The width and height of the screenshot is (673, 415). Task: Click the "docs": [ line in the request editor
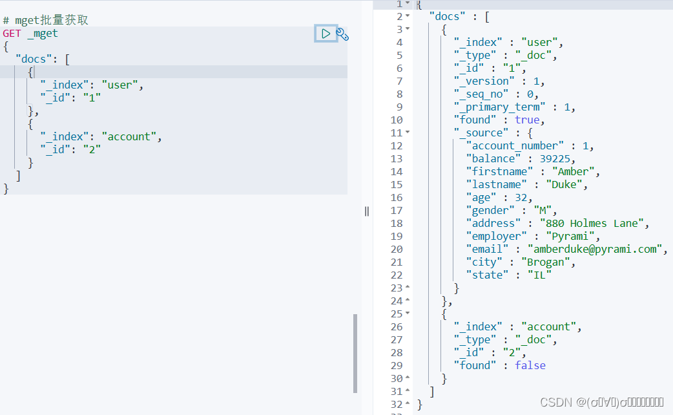pos(43,59)
